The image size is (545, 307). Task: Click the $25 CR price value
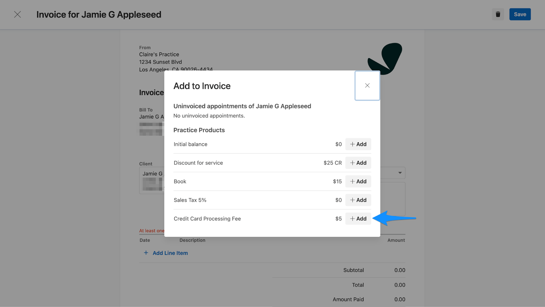pyautogui.click(x=332, y=163)
